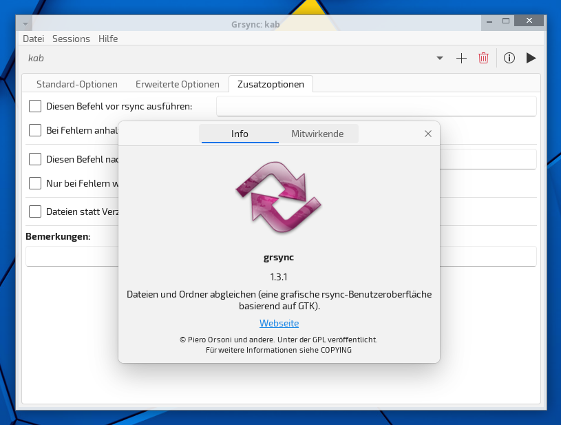The image size is (561, 425).
Task: Open the Sessions menu
Action: click(71, 39)
